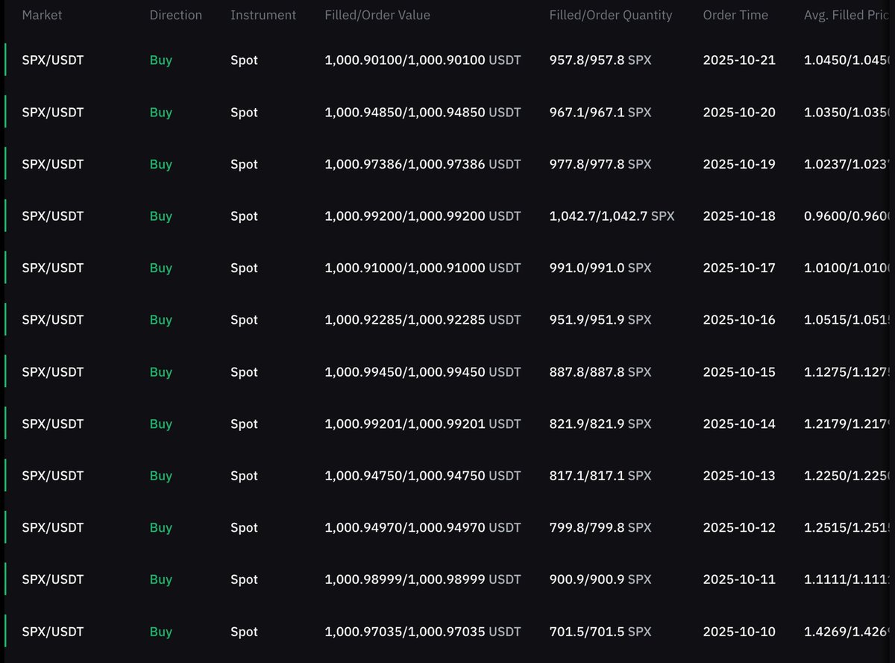Open SPX/USDT market in the 2025-10-16 row
Image resolution: width=895 pixels, height=663 pixels.
(53, 320)
